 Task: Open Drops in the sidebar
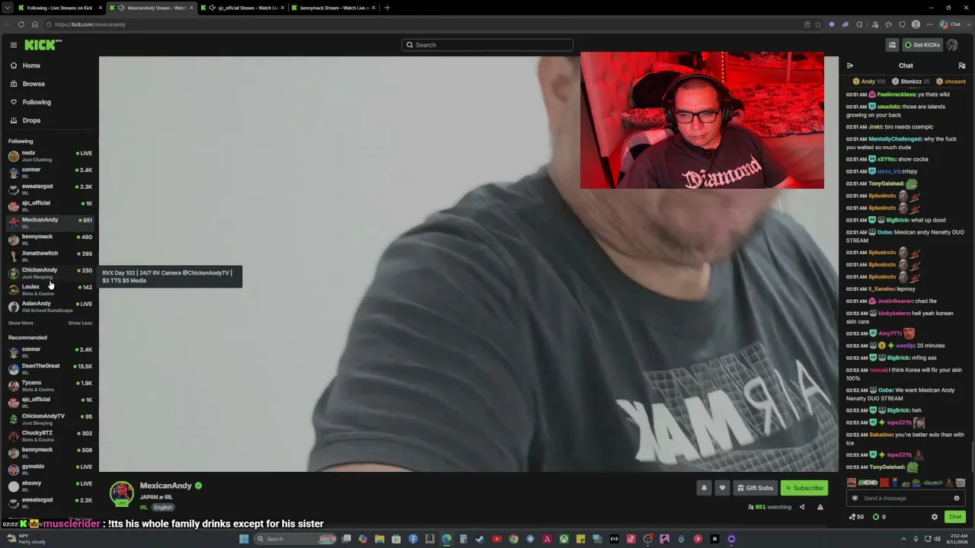(30, 120)
